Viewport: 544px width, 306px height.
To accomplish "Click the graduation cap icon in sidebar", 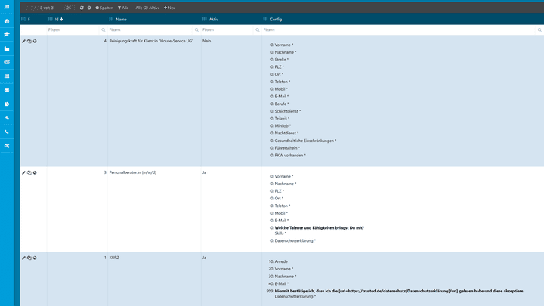I will click(7, 34).
